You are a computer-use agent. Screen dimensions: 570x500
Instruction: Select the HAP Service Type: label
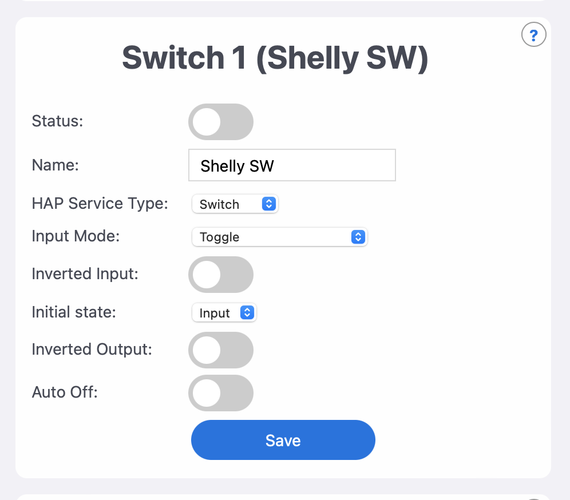pyautogui.click(x=100, y=204)
